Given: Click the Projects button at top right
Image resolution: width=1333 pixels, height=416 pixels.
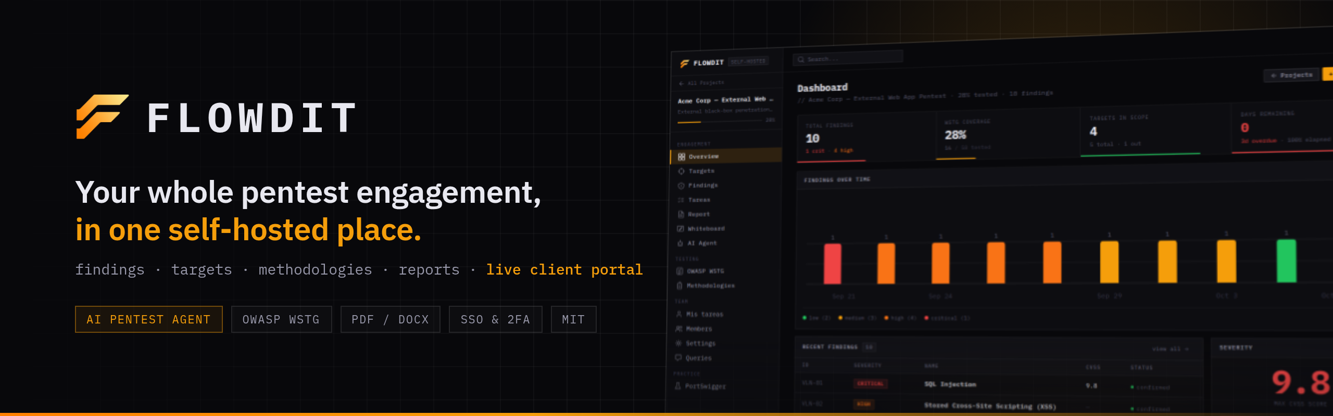Looking at the screenshot, I should pos(1291,75).
